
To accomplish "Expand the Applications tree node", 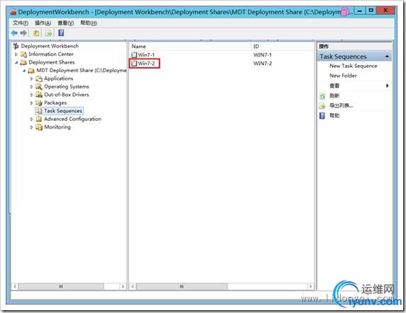I will pos(32,78).
